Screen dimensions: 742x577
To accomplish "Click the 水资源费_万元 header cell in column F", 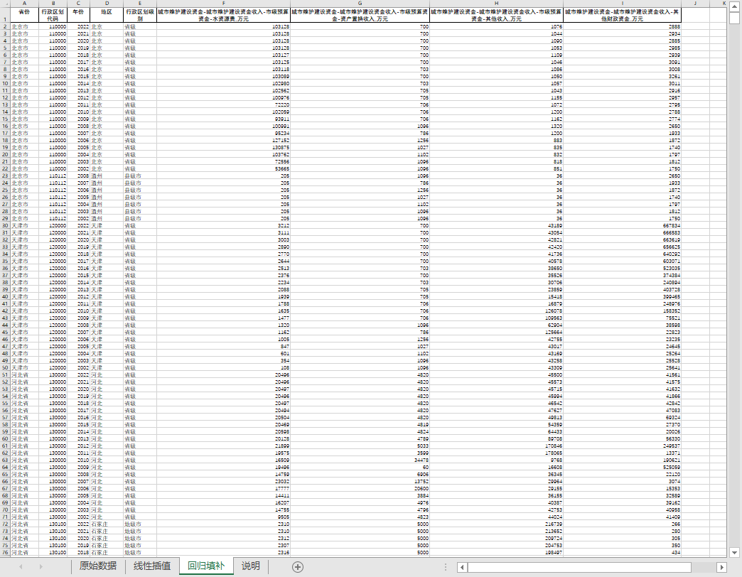I will coord(223,15).
